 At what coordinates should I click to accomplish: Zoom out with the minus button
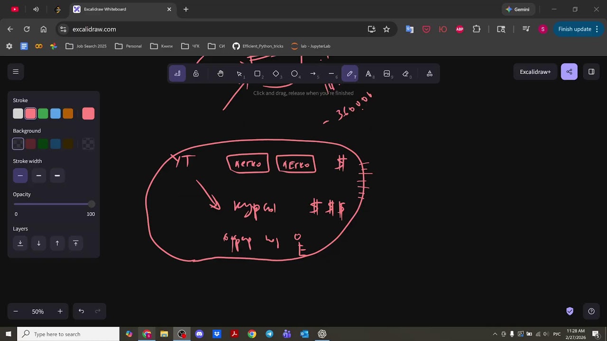point(16,311)
